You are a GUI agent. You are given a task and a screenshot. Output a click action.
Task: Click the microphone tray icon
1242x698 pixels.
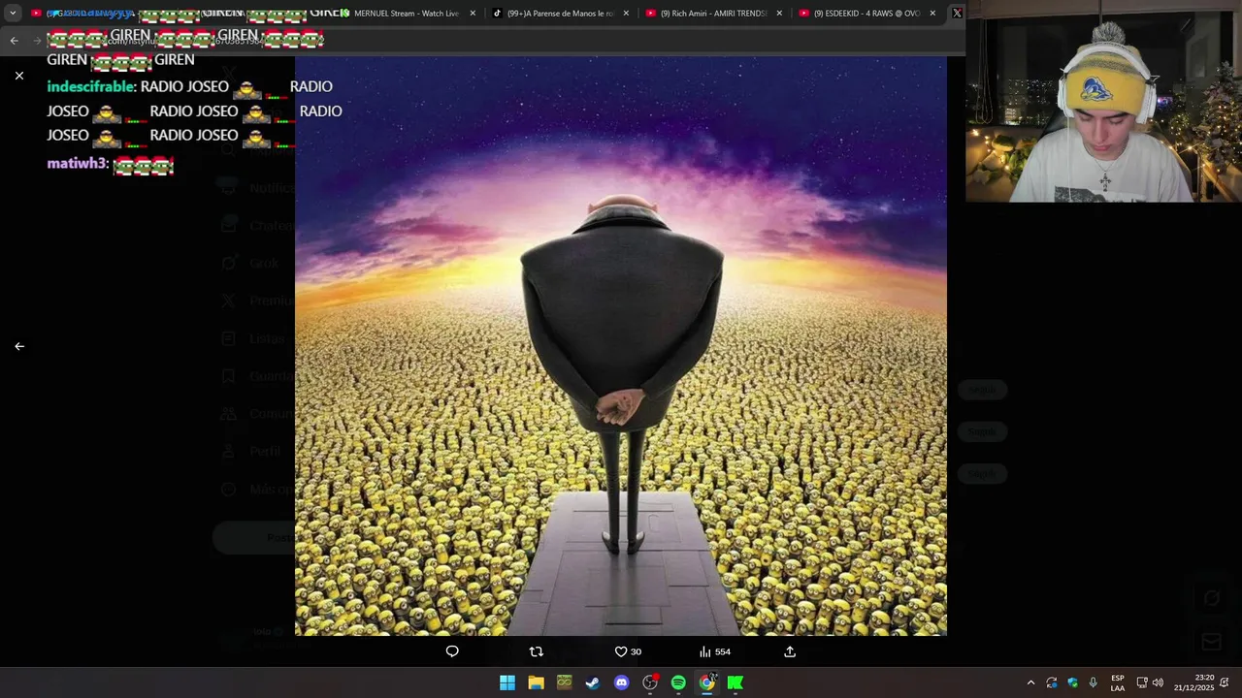coord(1094,682)
